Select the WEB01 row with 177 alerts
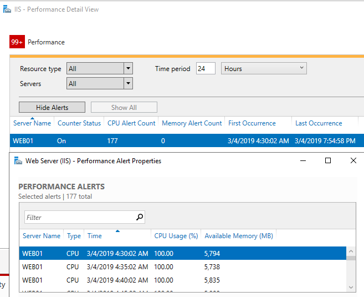 pyautogui.click(x=187, y=140)
